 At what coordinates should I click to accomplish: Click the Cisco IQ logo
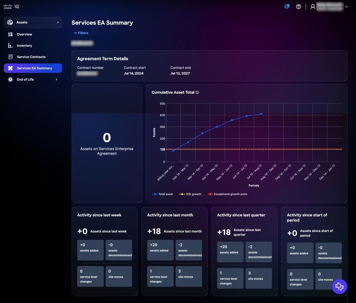[x=11, y=6]
